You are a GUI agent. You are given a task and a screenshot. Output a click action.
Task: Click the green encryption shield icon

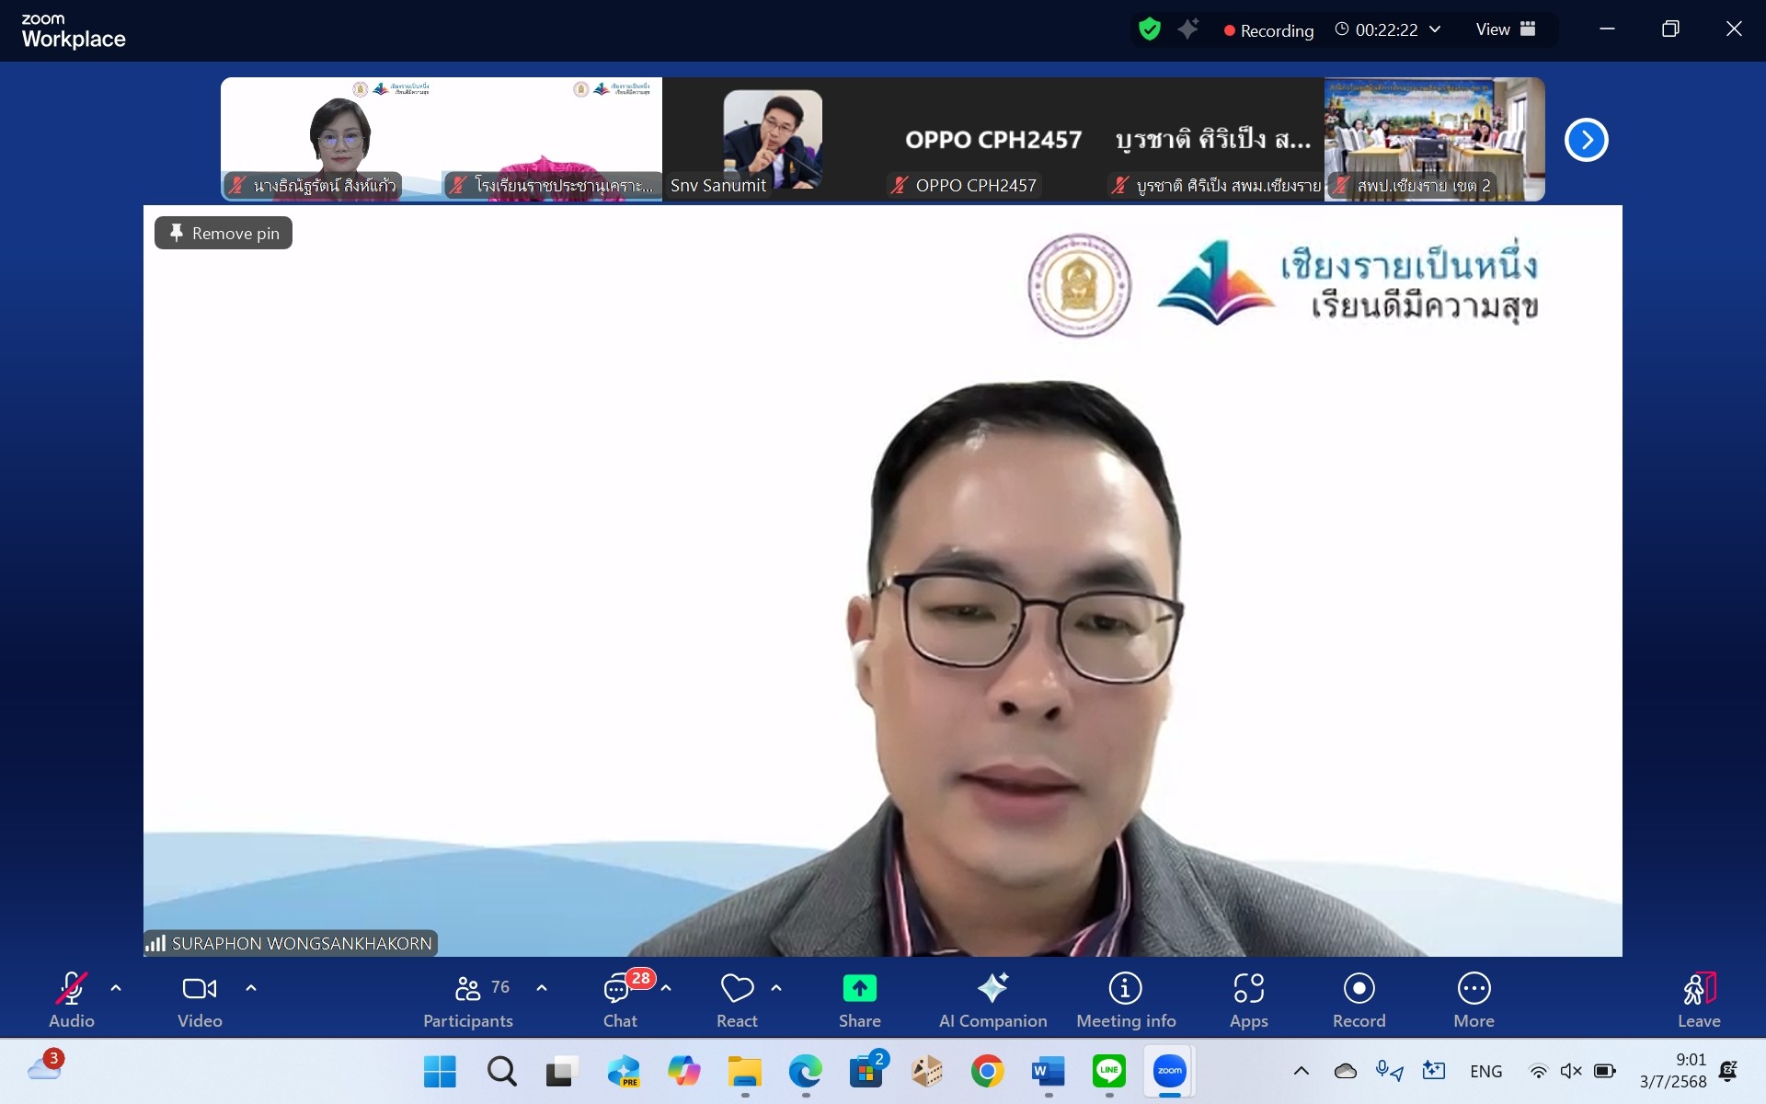coord(1149,29)
